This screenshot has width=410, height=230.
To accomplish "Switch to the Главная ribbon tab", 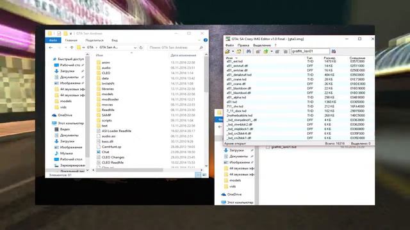I will (71, 40).
